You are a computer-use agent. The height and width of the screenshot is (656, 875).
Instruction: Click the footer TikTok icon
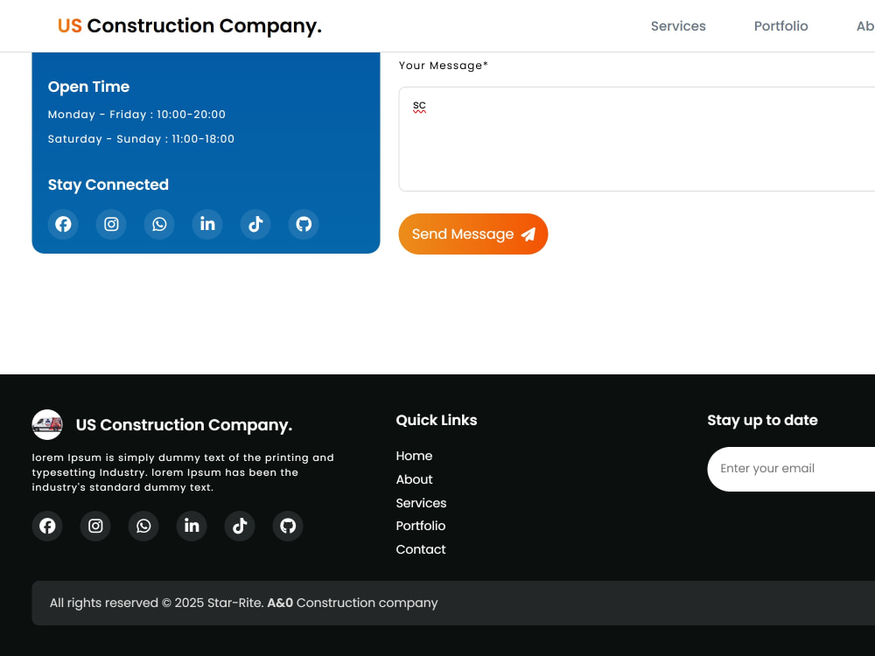[x=240, y=526]
